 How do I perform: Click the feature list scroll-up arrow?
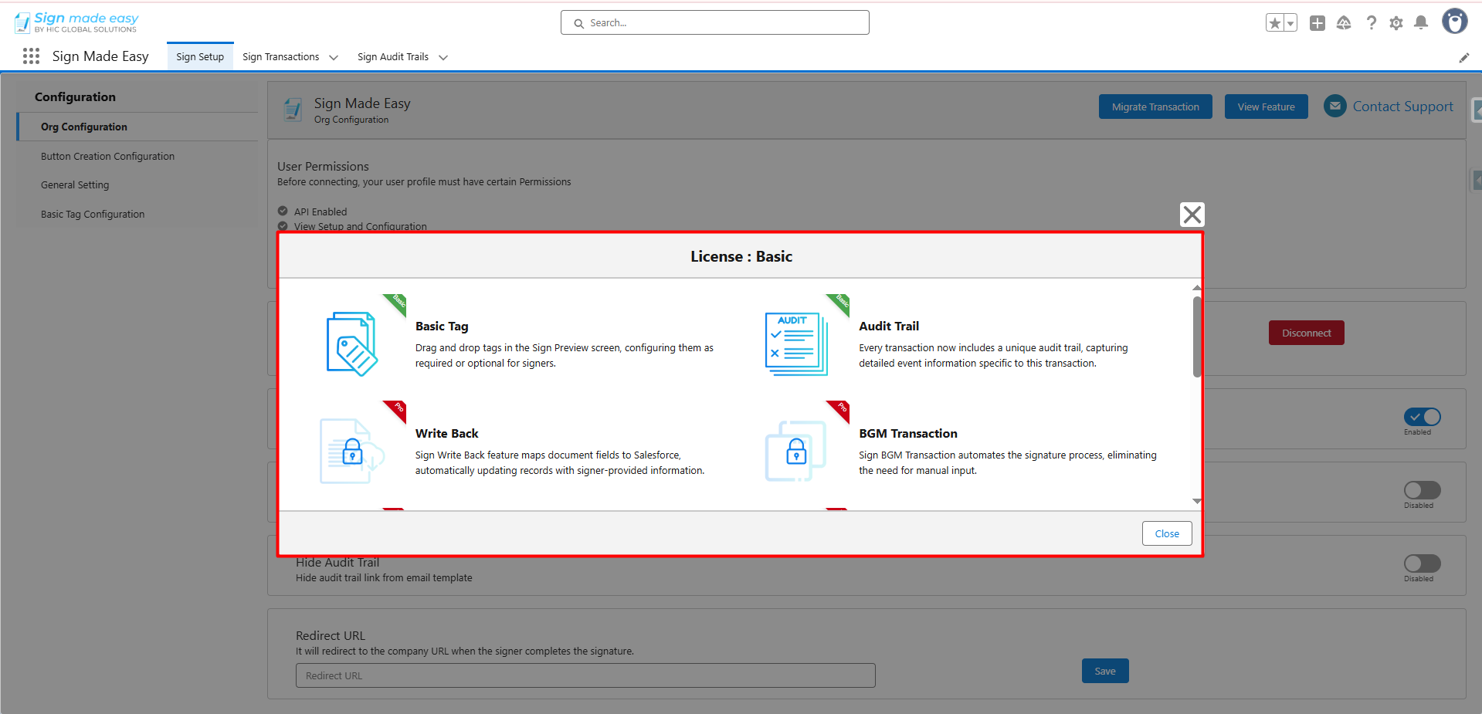[x=1197, y=288]
